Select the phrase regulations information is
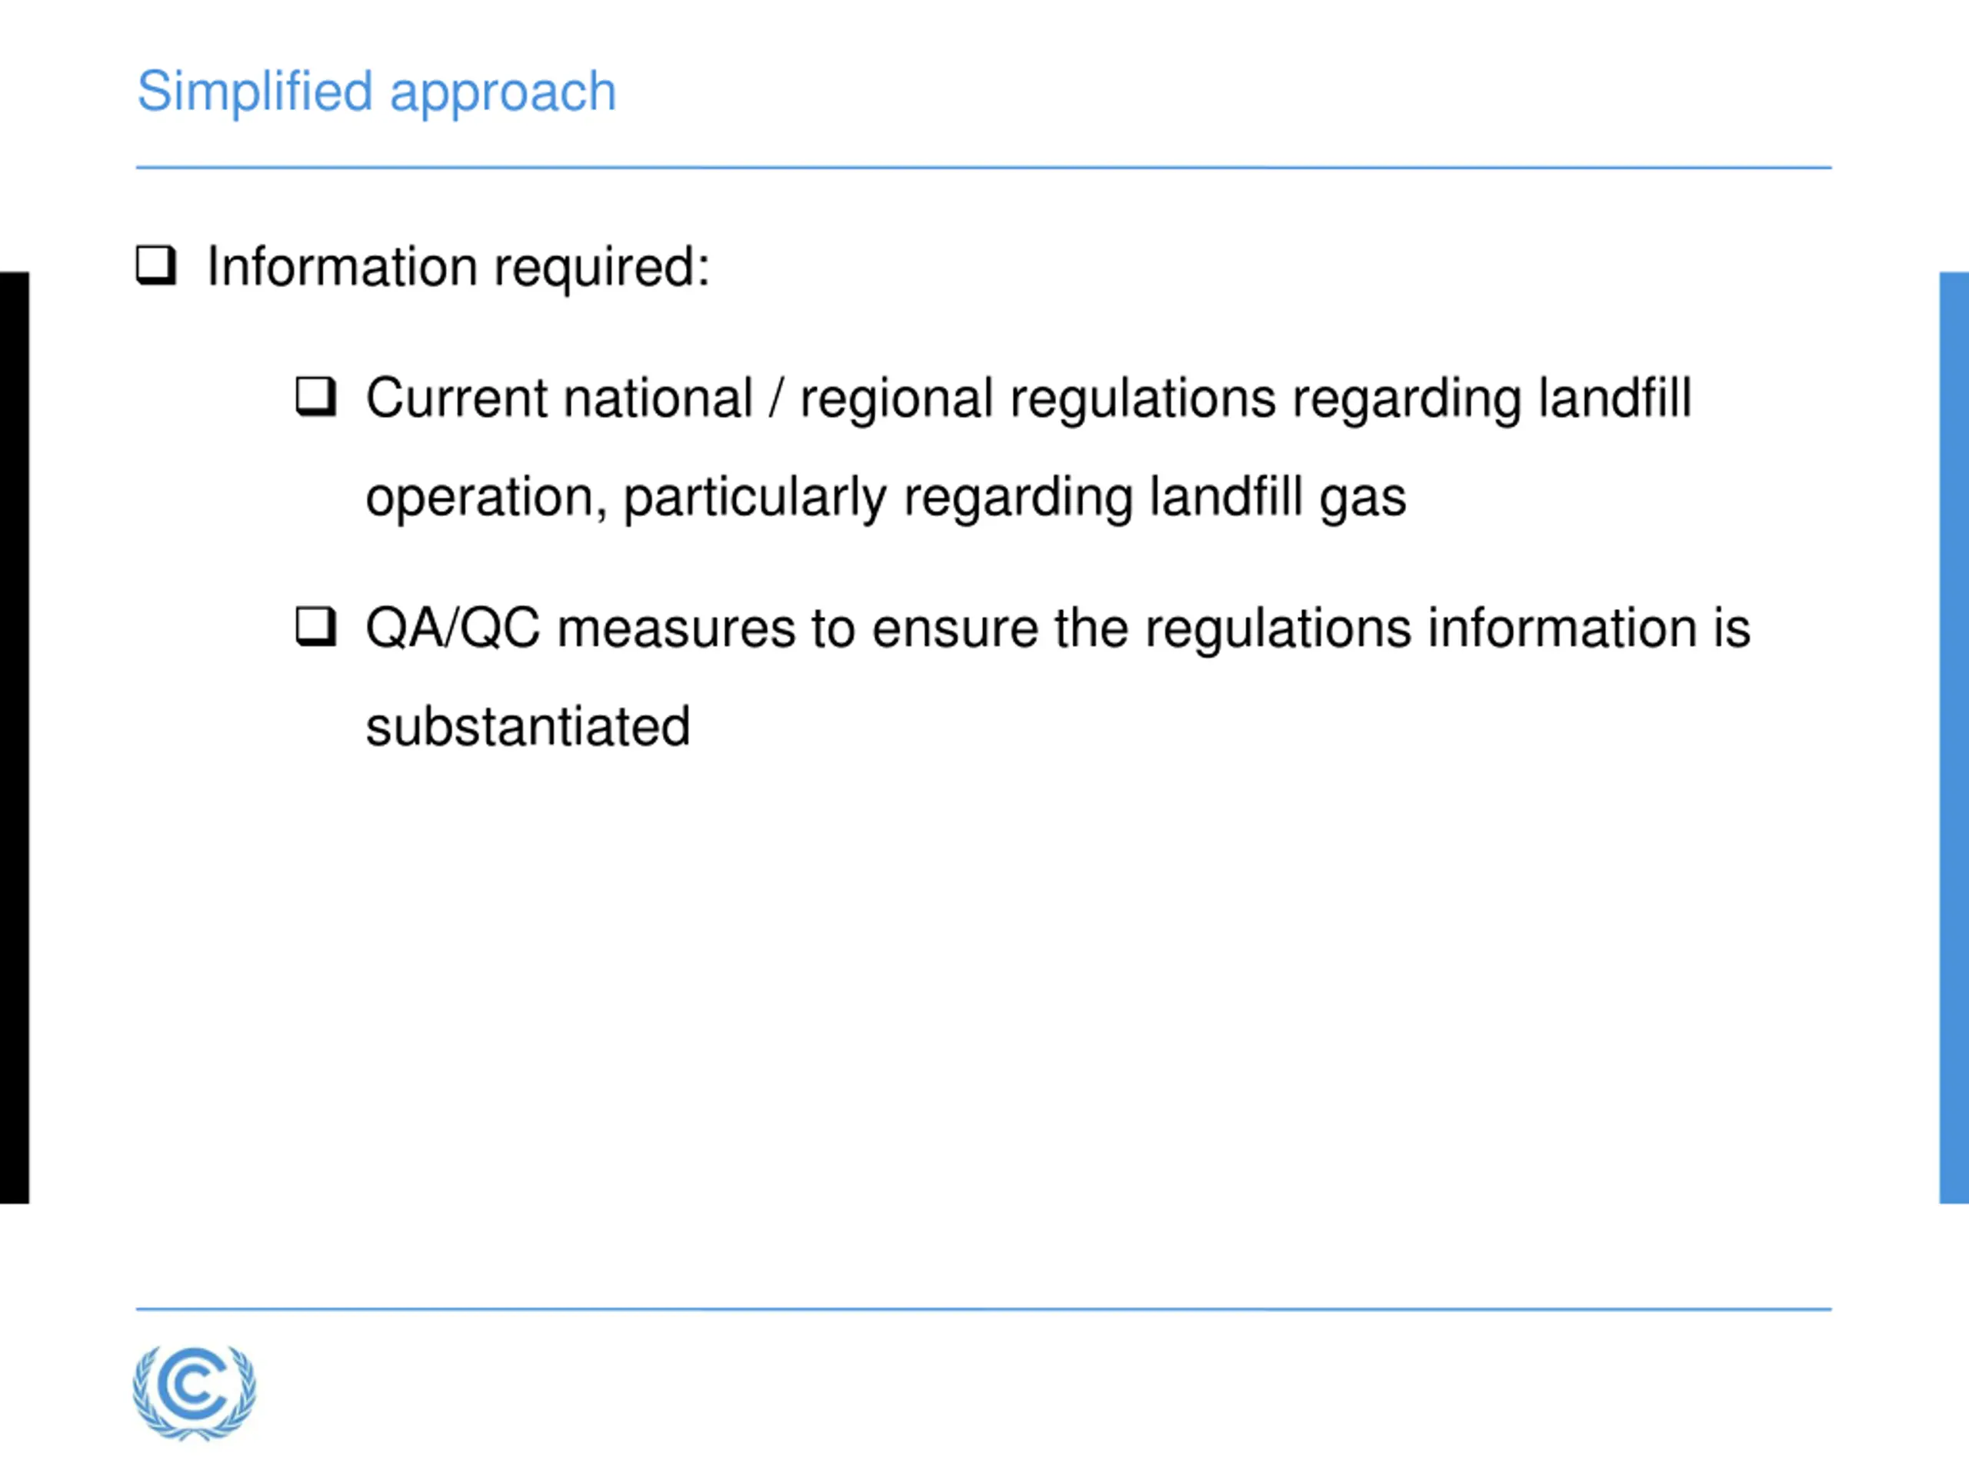Image resolution: width=1969 pixels, height=1477 pixels. (x=1448, y=628)
